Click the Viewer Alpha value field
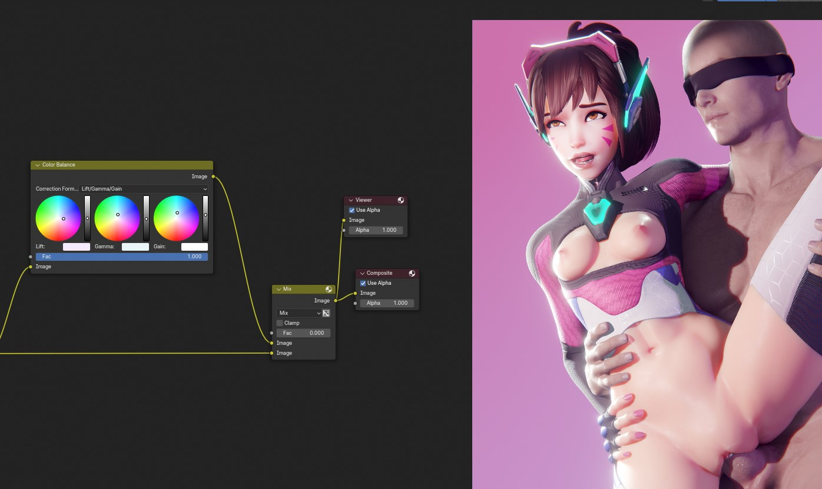822x489 pixels. tap(376, 230)
